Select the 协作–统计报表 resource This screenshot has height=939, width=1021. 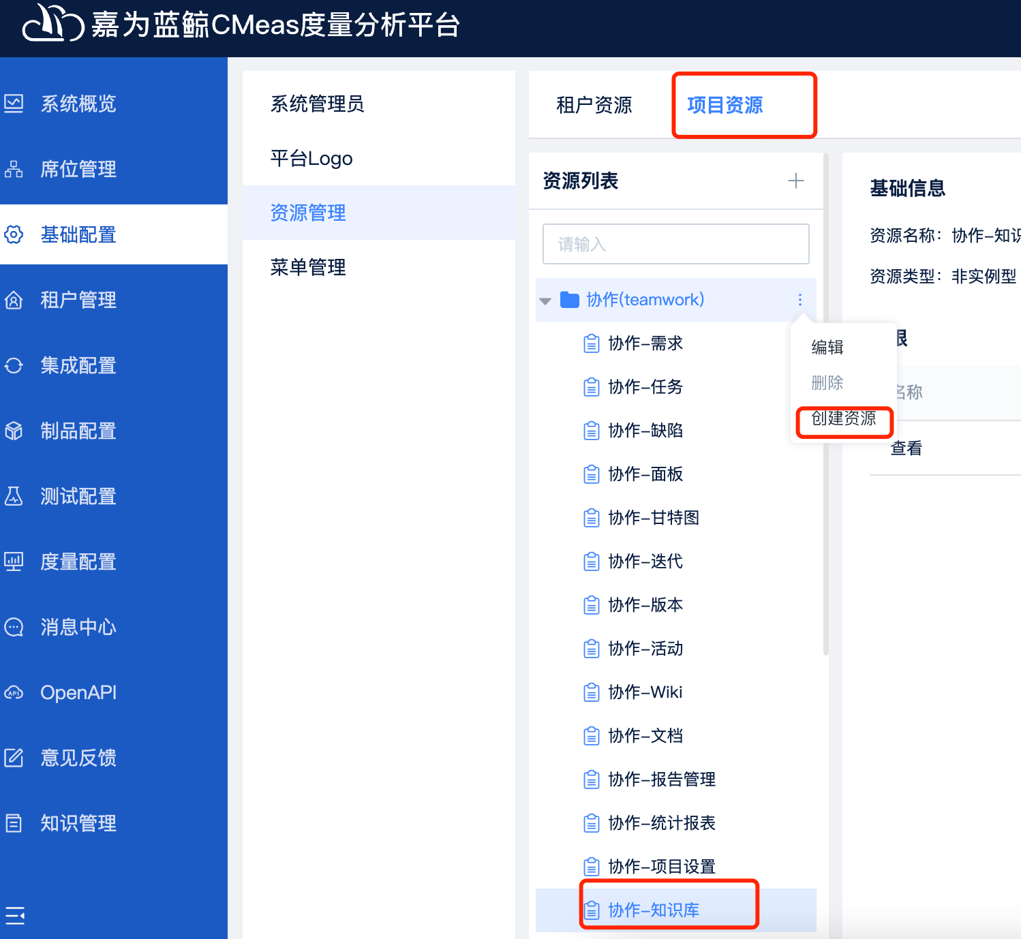pos(676,823)
